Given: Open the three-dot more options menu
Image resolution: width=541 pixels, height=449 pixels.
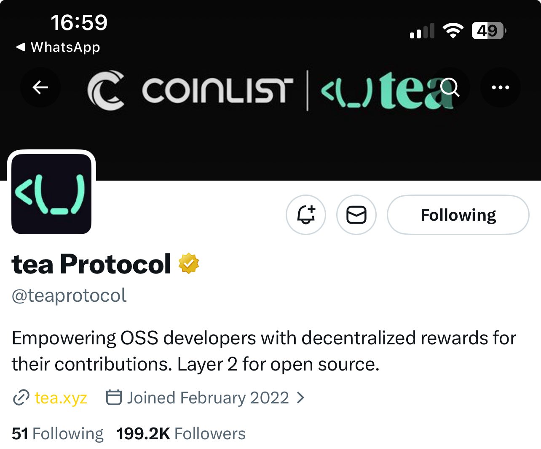Looking at the screenshot, I should [501, 87].
